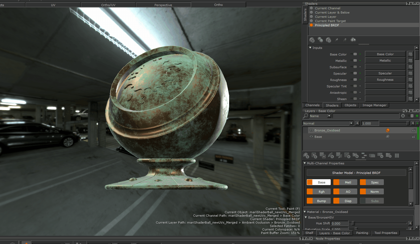Viewport: 420px width, 244px height.
Task: Click the unpin shader icon
Action: point(345,40)
